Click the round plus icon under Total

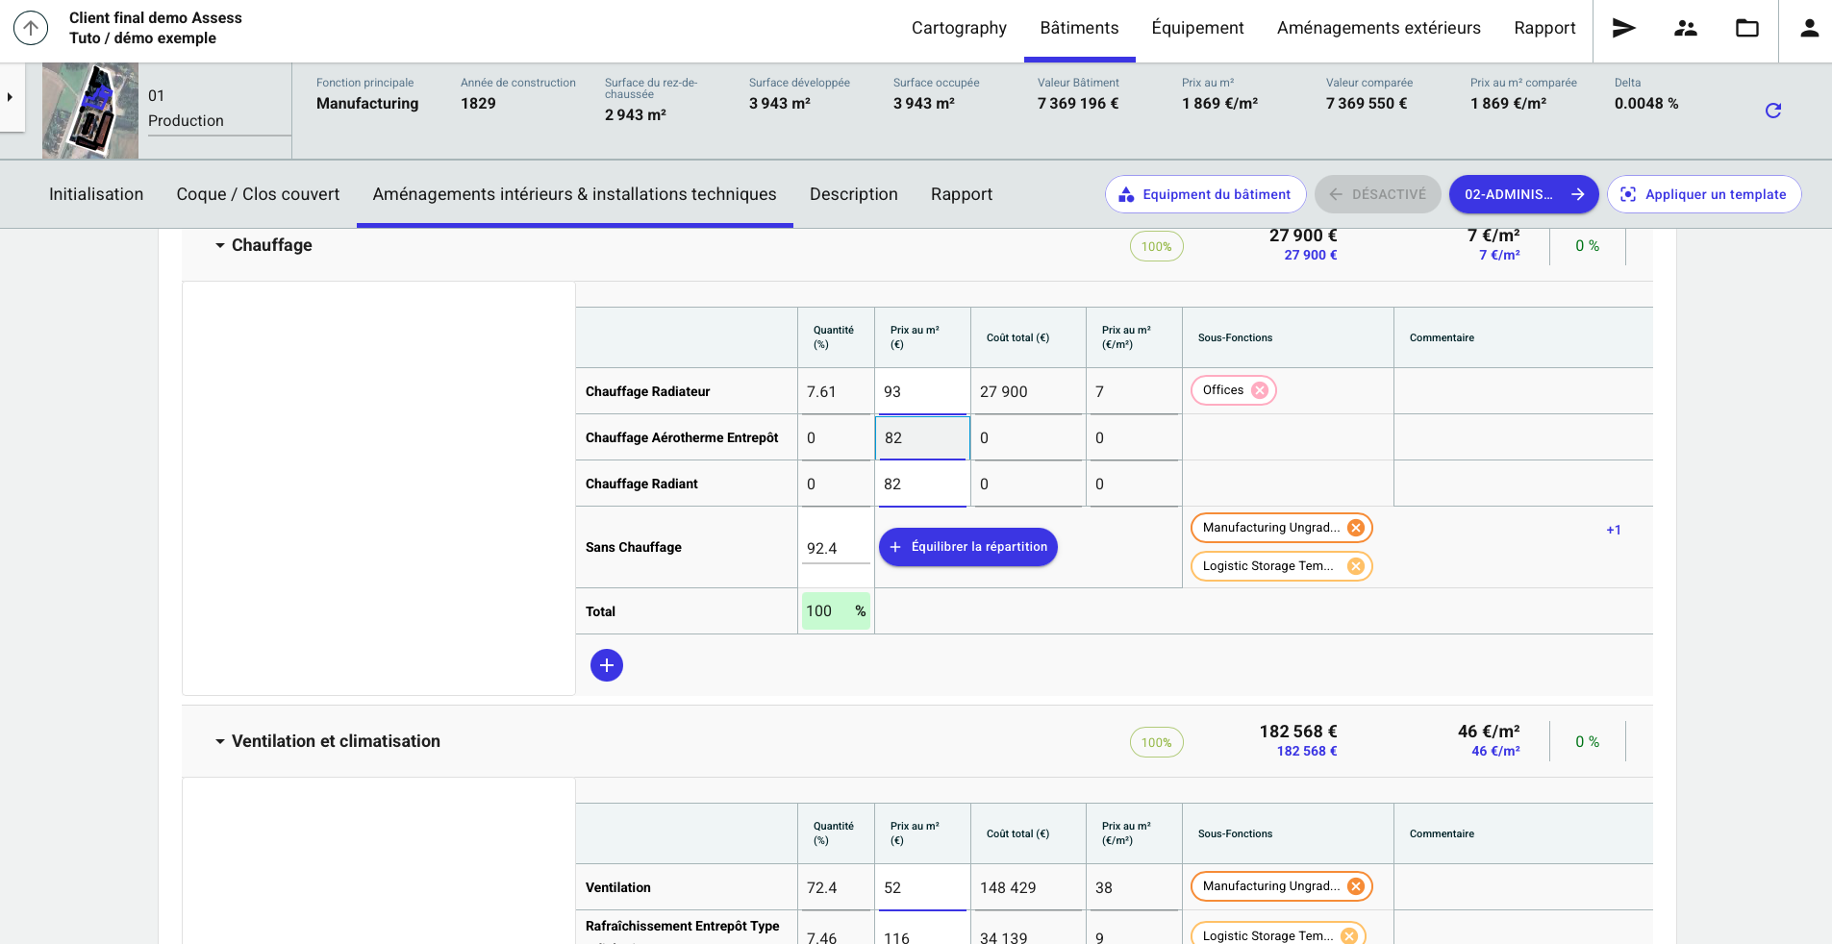point(606,665)
